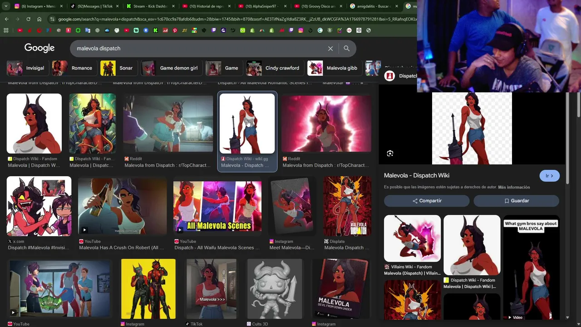Open Malevola - Dispatch Wiki title link
This screenshot has height=327, width=581.
coord(417,175)
